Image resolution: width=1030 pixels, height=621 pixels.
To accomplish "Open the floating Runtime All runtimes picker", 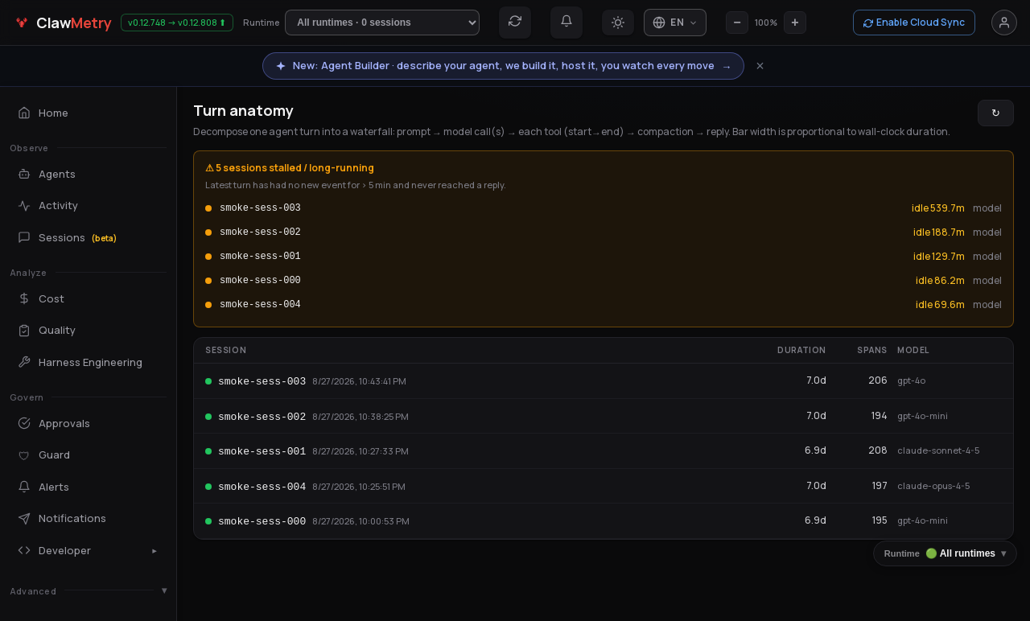I will coord(945,553).
